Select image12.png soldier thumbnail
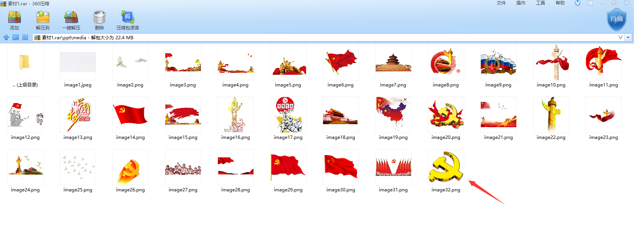Viewport: 634px width, 251px height. point(25,115)
